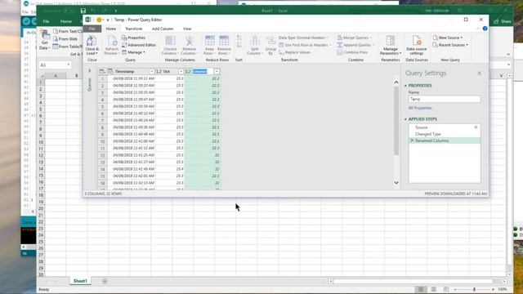Image resolution: width=523 pixels, height=294 pixels.
Task: Sort the column ascending
Action: click(x=239, y=38)
